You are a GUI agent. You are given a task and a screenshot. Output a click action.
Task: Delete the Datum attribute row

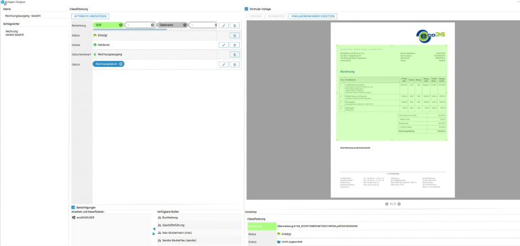(x=234, y=64)
